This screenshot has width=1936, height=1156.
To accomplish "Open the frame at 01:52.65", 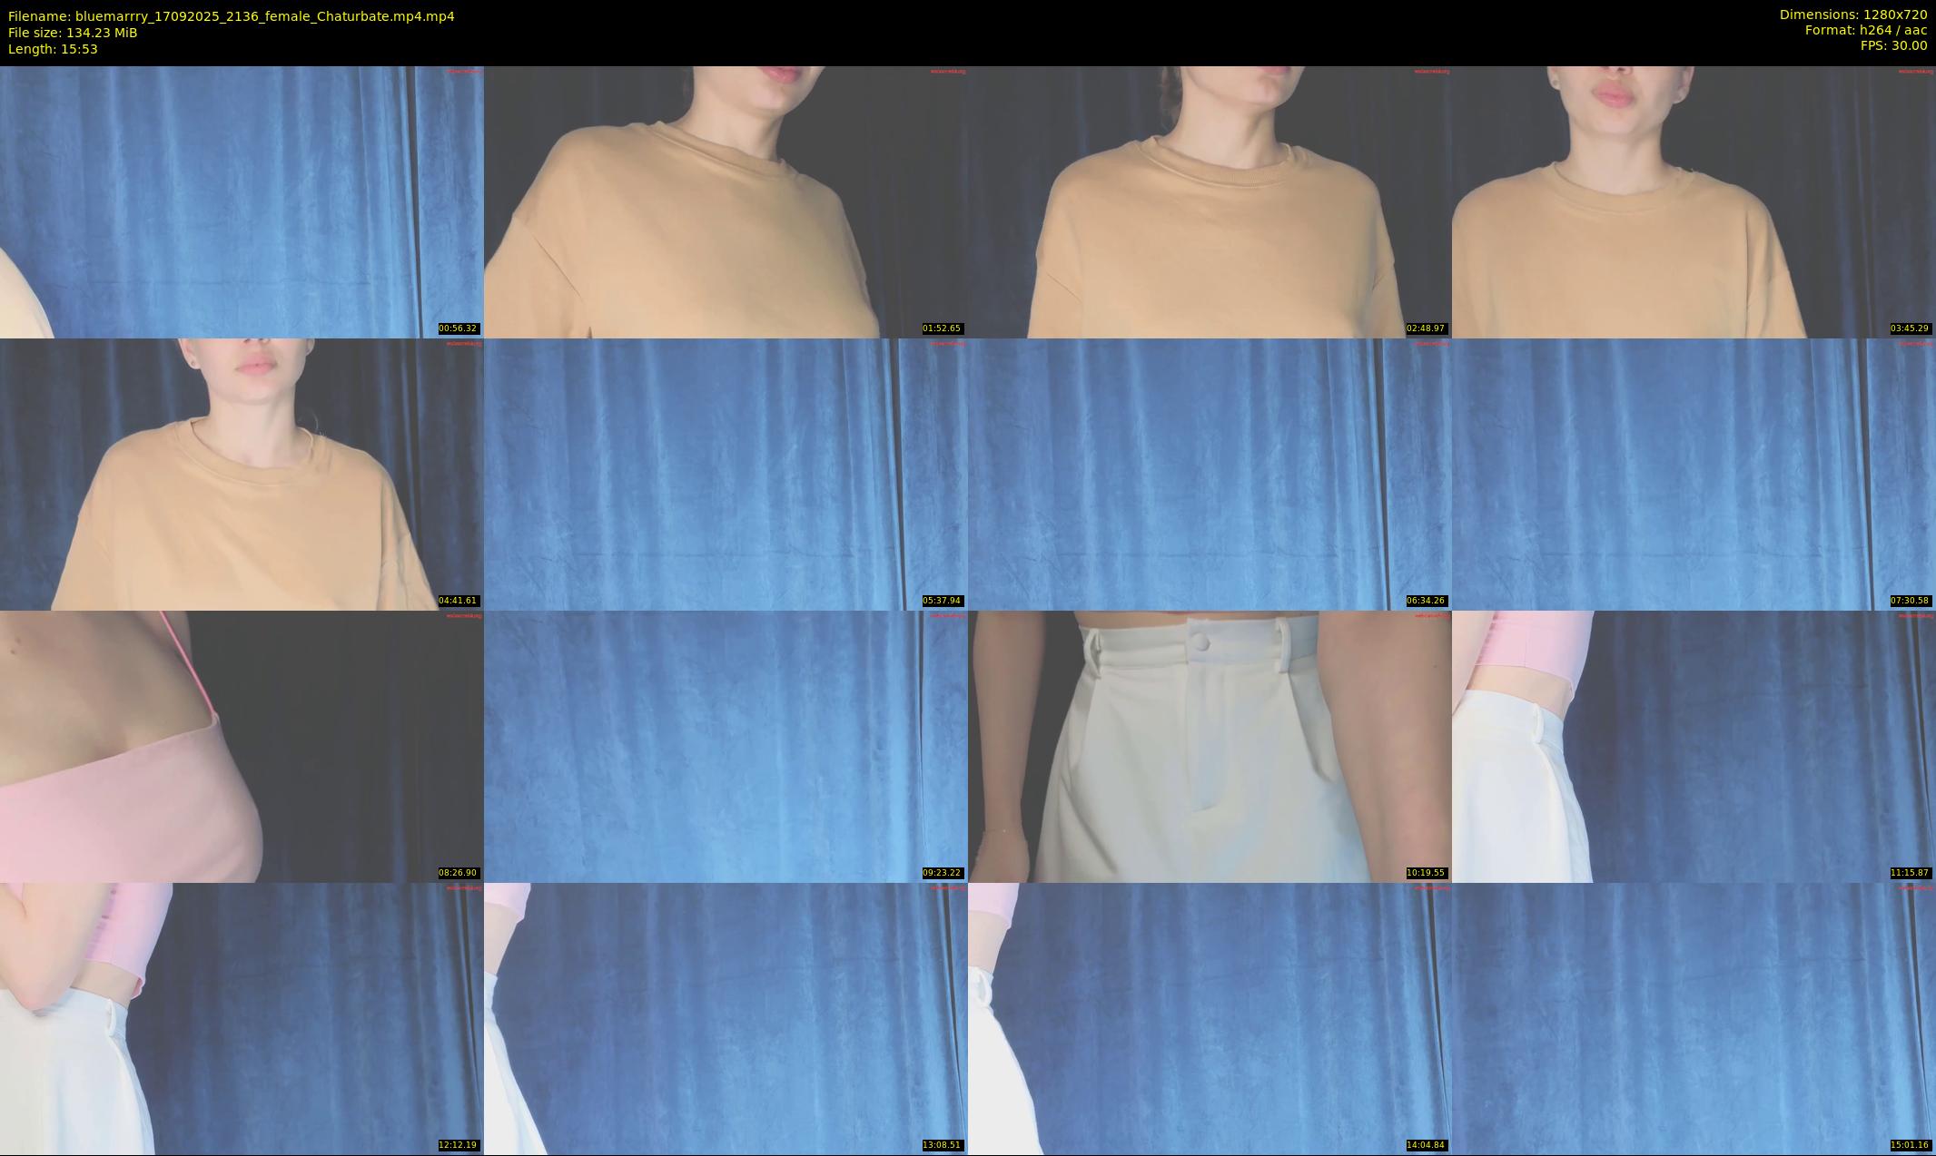I will [726, 201].
